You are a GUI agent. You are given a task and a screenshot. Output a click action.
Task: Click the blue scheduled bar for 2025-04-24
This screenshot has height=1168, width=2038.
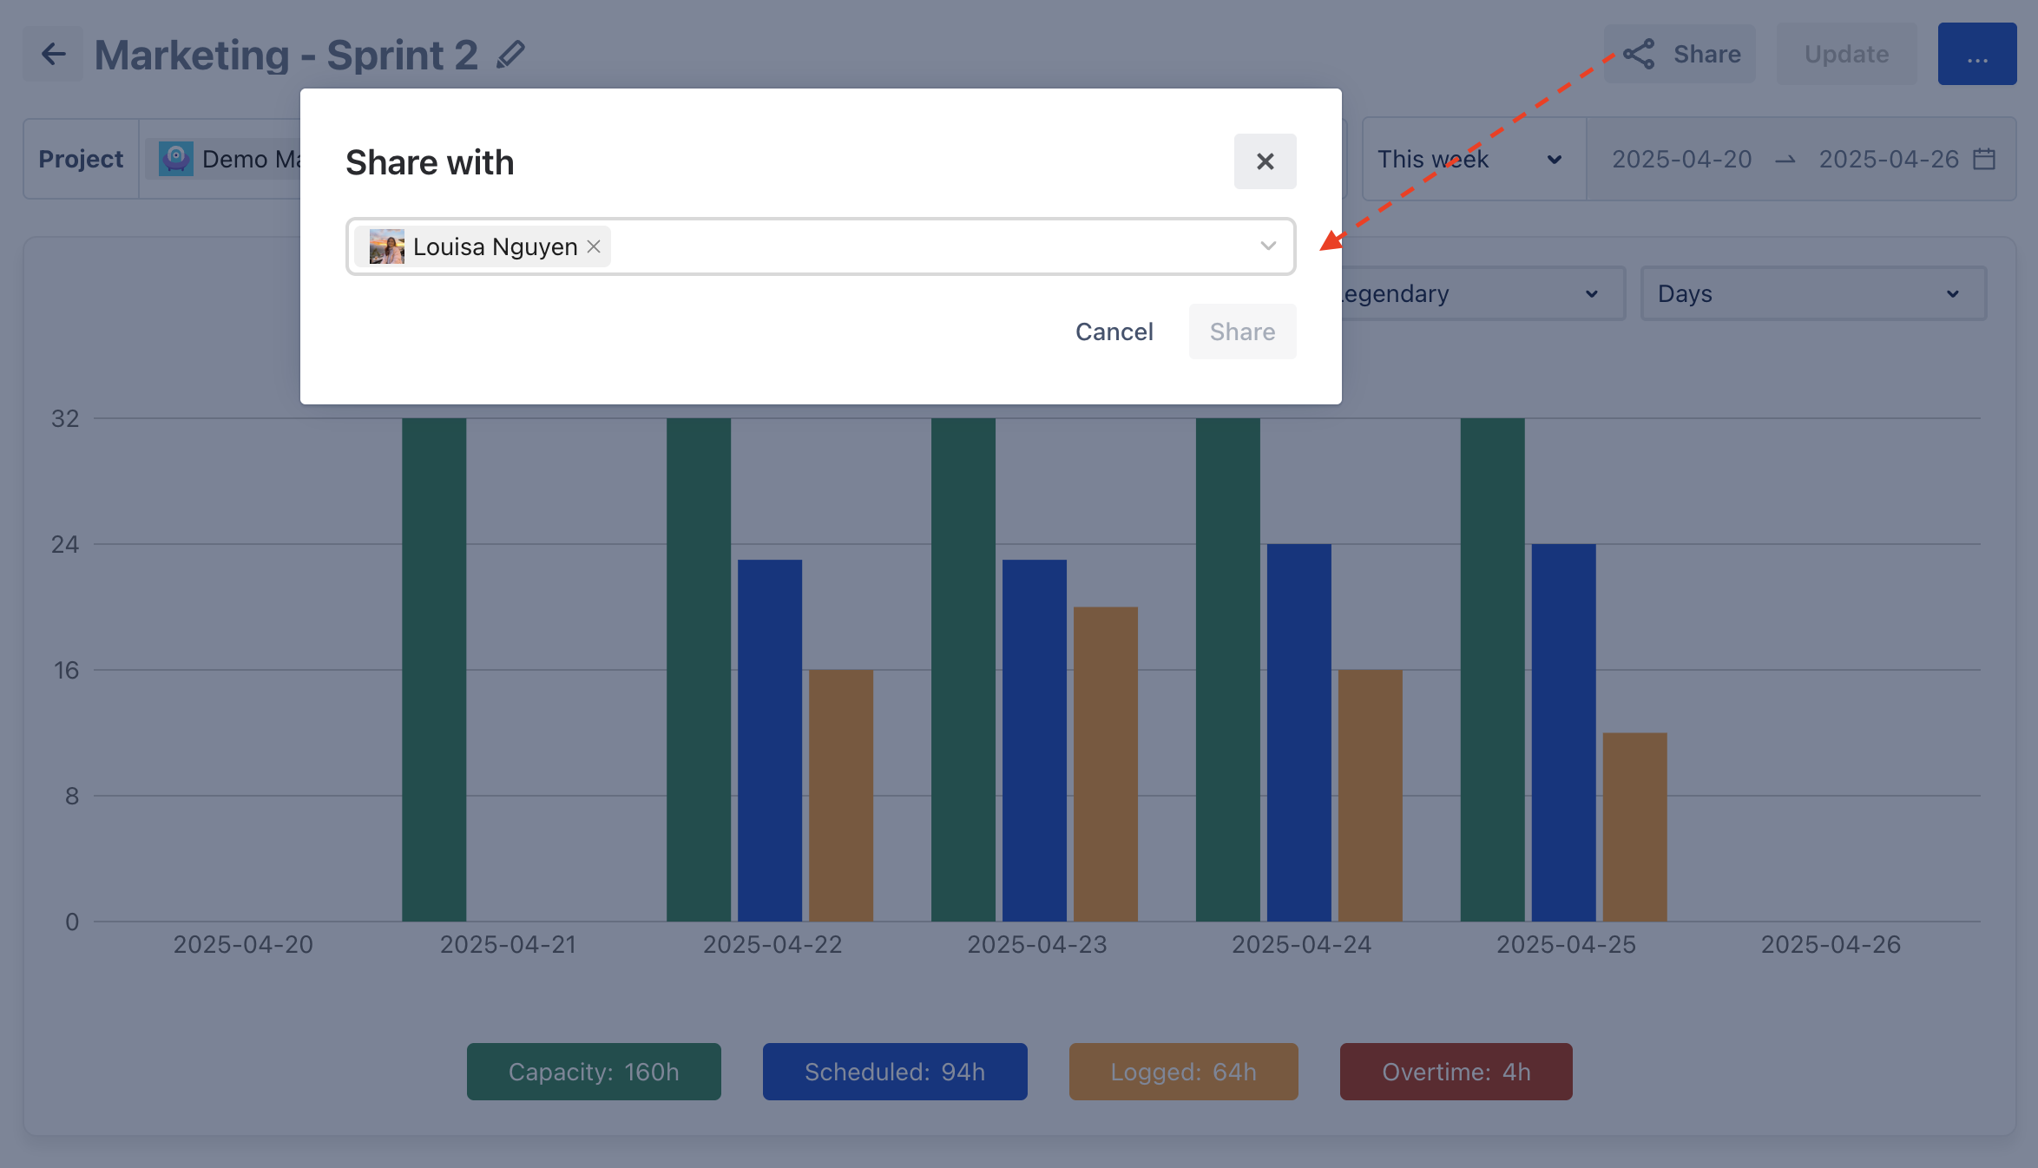[1298, 732]
